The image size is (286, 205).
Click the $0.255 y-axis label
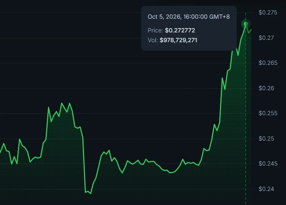pos(268,113)
